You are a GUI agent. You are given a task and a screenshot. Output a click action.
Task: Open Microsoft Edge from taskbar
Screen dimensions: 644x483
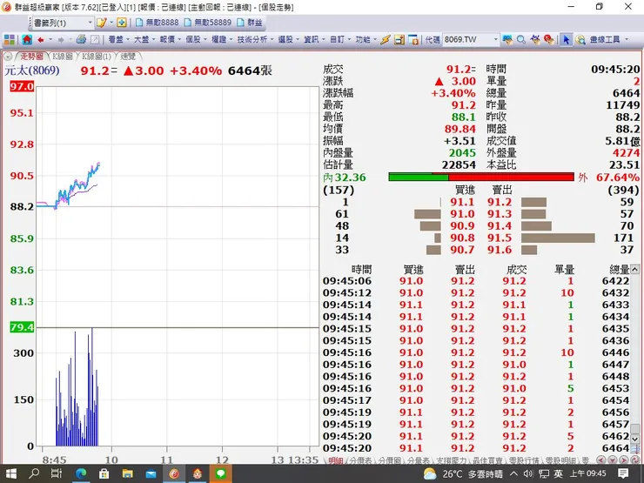(x=81, y=474)
